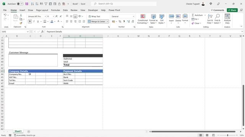Cut the selection with the scissors icon
245x137 pixels.
tap(21, 15)
